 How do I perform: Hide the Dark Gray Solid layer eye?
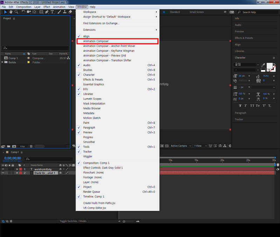point(3,173)
